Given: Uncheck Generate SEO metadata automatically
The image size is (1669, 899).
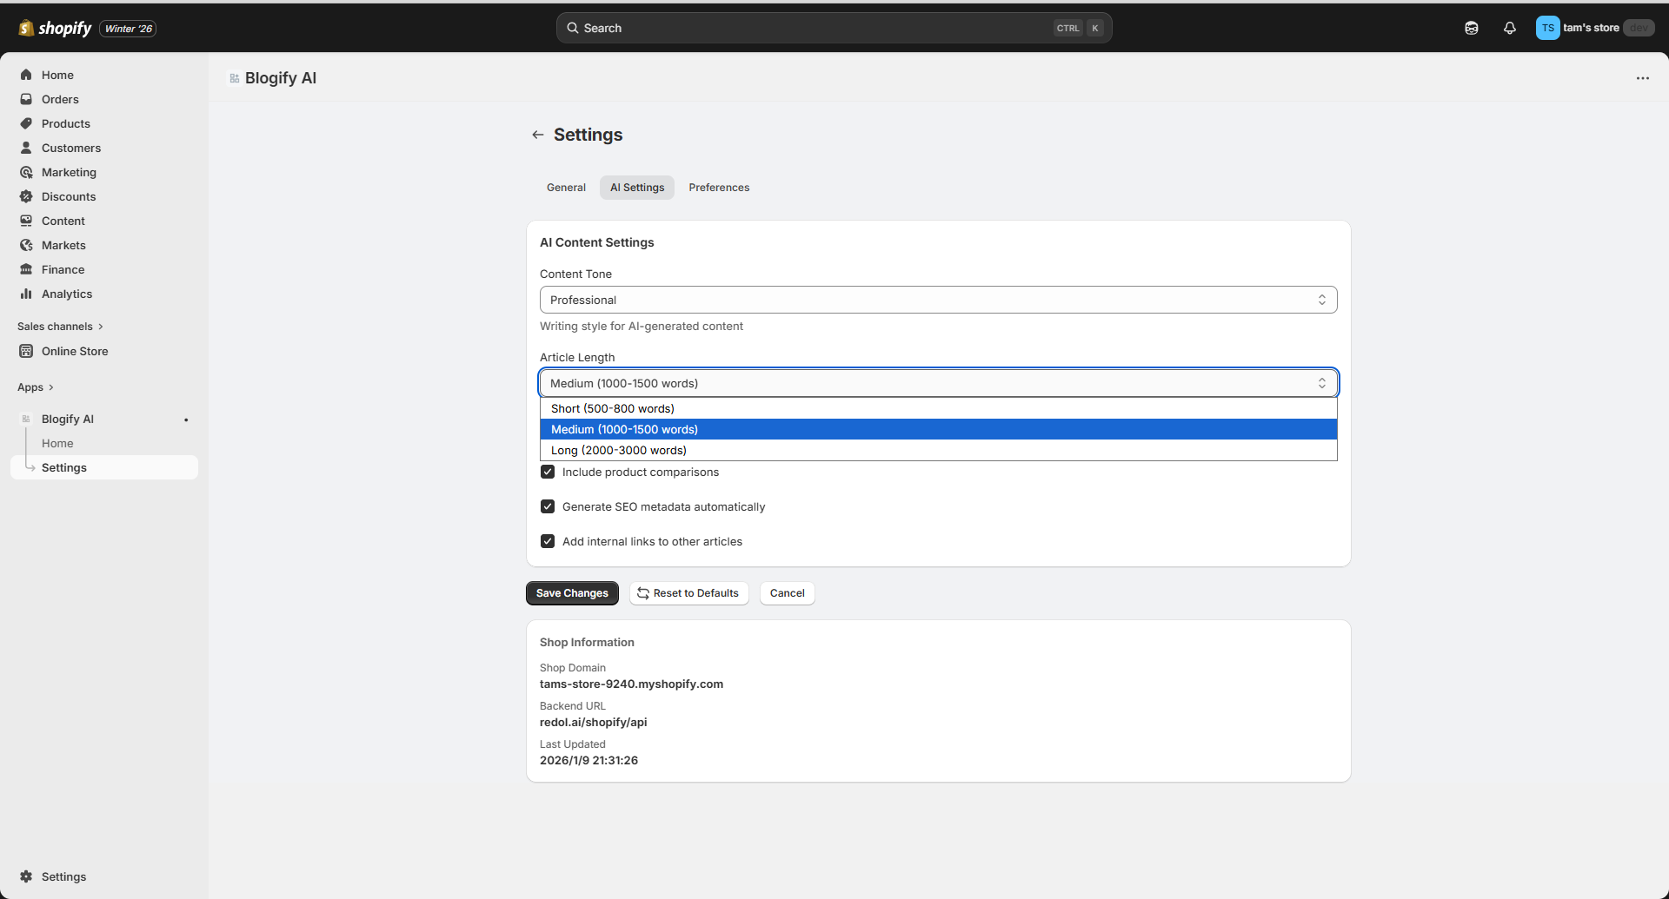Looking at the screenshot, I should tap(548, 506).
